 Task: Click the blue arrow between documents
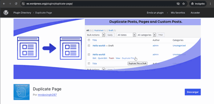click(49, 48)
